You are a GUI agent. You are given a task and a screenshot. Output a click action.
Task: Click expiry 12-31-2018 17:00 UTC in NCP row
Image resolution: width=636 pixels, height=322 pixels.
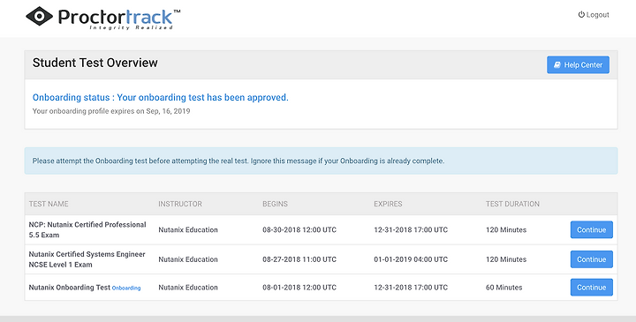411,229
